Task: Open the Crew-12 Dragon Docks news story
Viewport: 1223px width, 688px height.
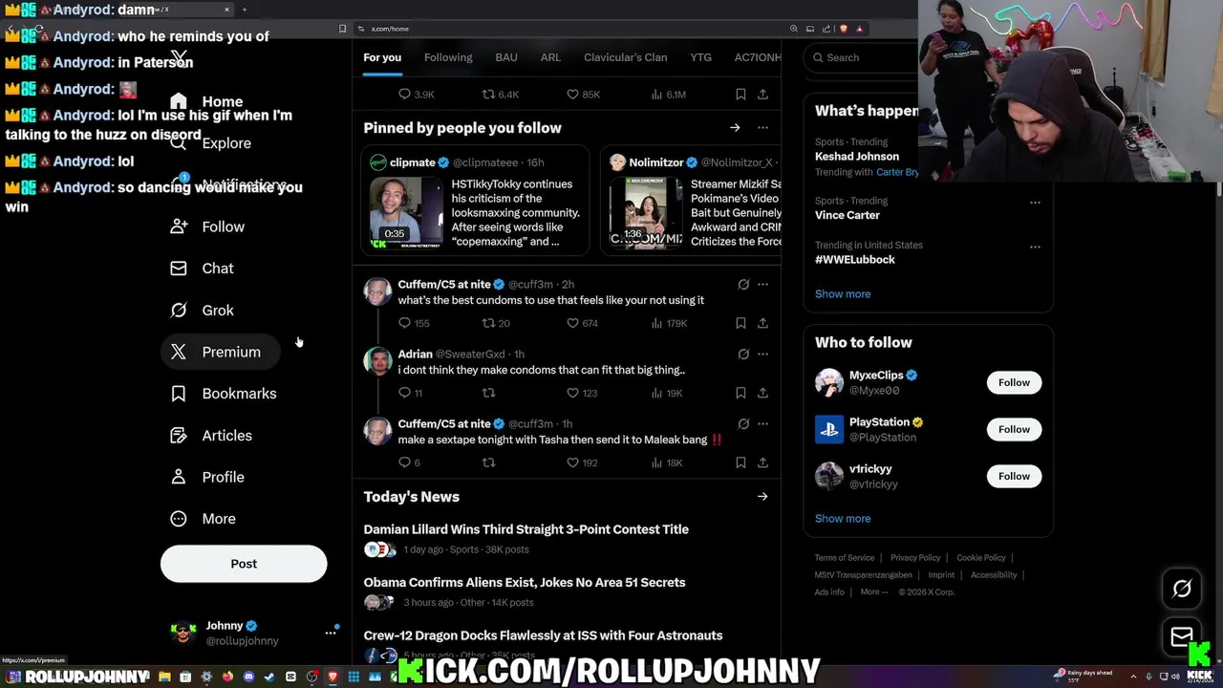Action: click(x=543, y=635)
